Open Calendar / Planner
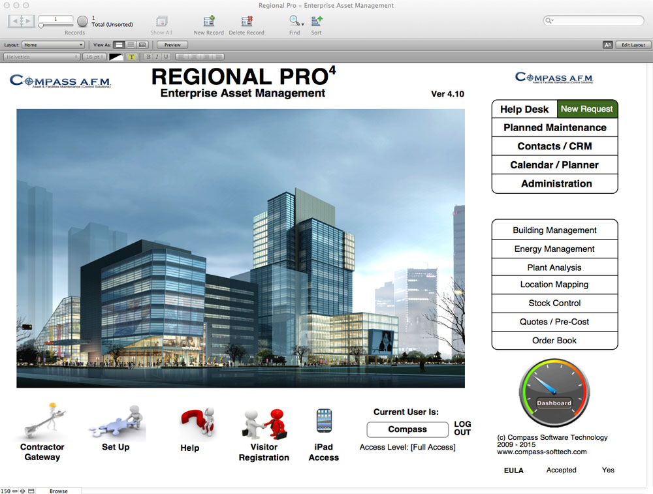The image size is (653, 494). click(554, 165)
